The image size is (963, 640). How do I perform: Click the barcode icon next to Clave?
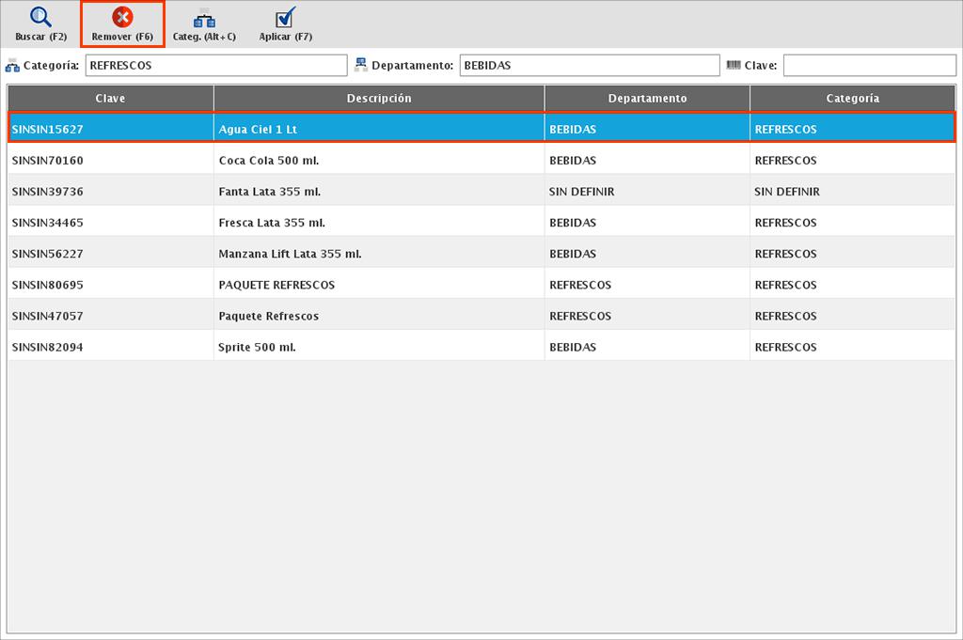point(734,66)
